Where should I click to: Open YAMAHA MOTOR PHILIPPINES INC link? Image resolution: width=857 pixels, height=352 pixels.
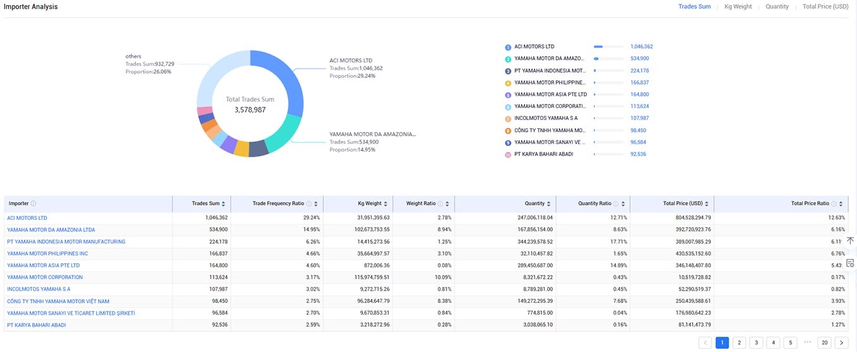click(47, 253)
